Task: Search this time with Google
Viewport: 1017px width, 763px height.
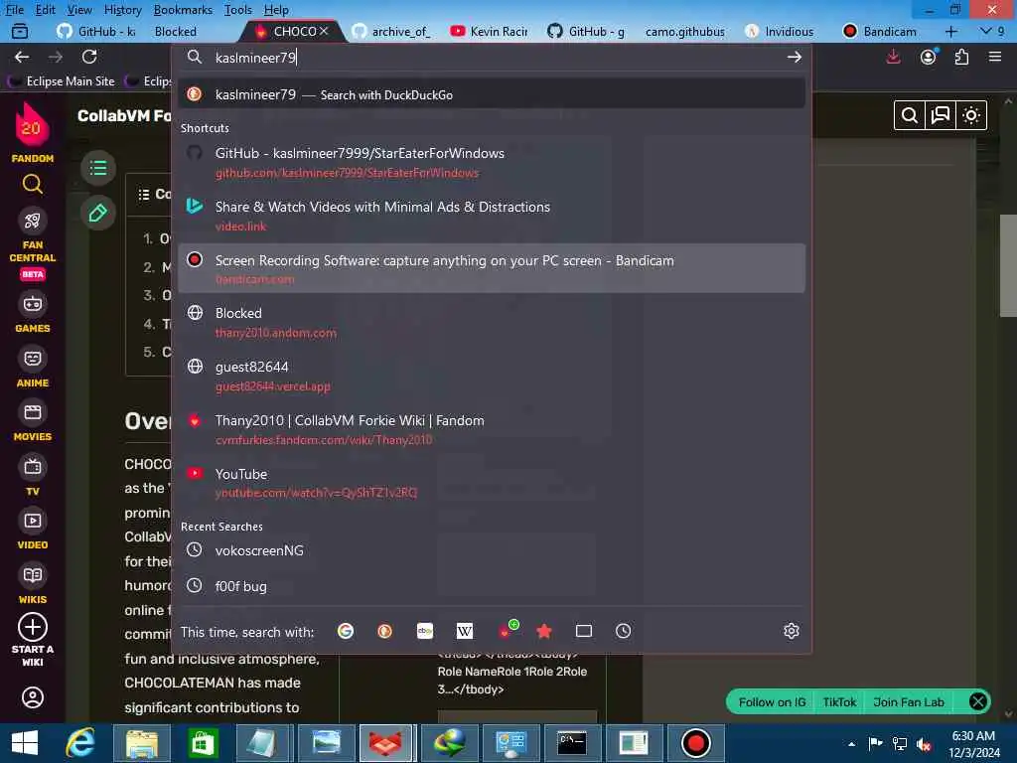Action: pos(346,631)
